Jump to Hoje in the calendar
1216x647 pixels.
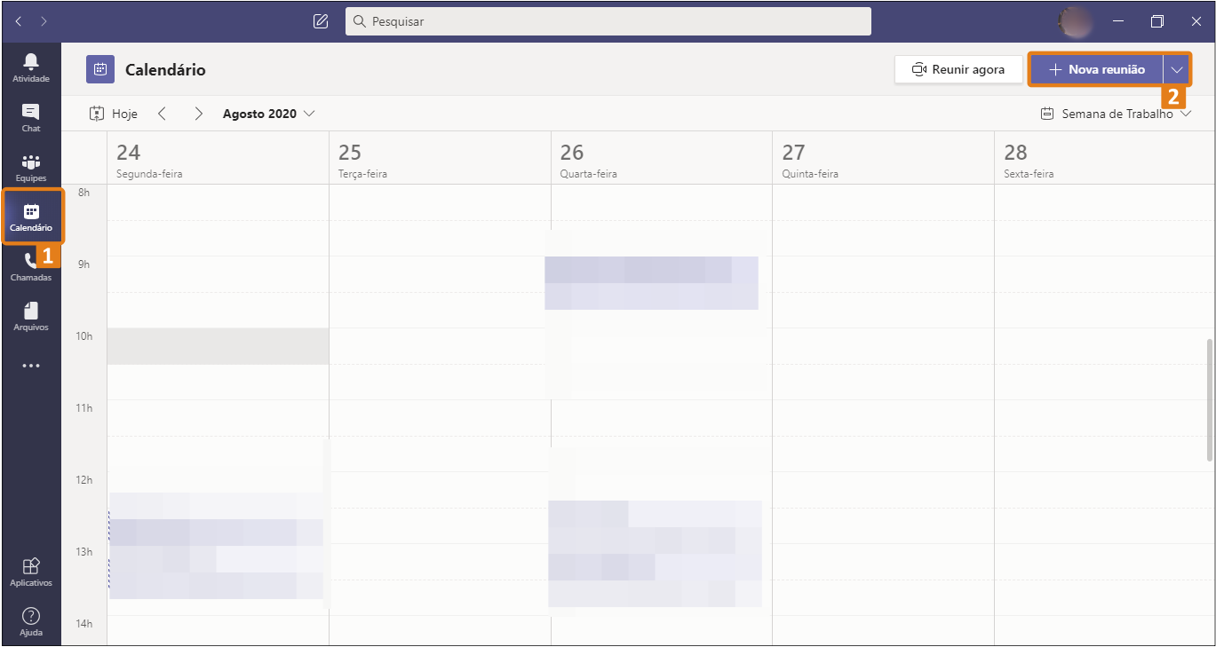click(x=114, y=114)
